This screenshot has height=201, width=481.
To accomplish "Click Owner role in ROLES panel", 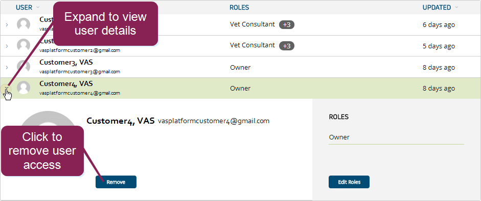I will 339,137.
